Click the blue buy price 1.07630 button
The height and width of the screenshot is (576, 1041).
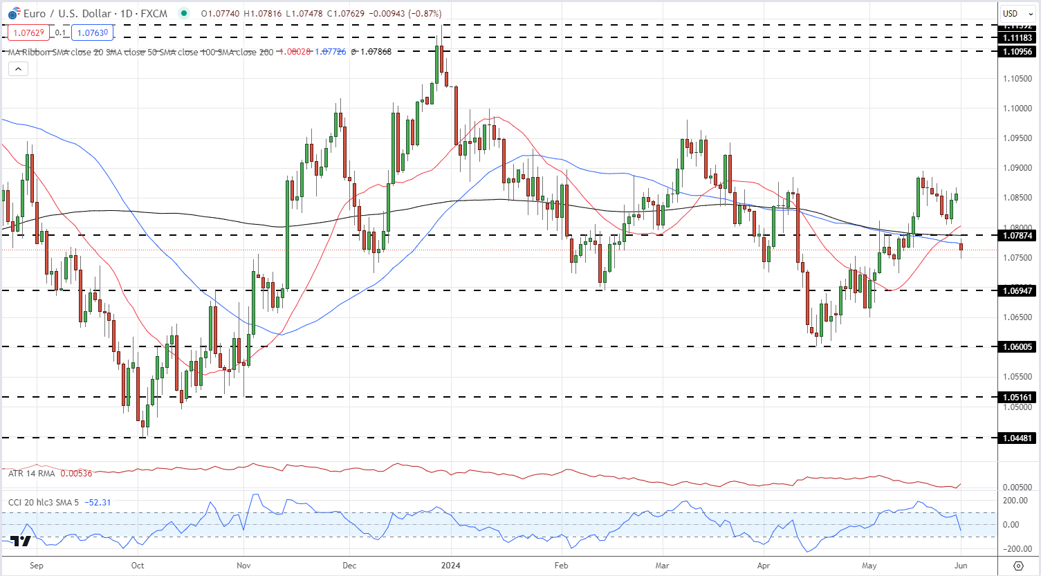tap(92, 32)
